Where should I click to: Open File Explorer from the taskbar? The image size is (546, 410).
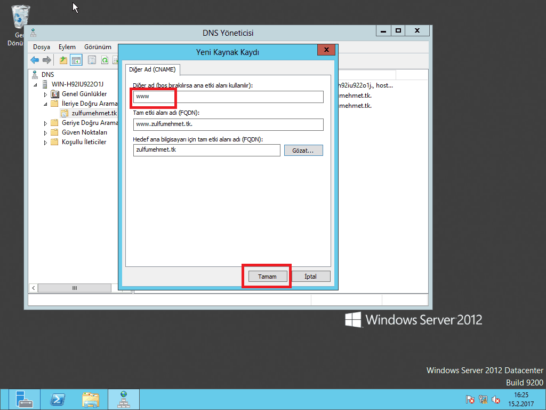(x=91, y=399)
